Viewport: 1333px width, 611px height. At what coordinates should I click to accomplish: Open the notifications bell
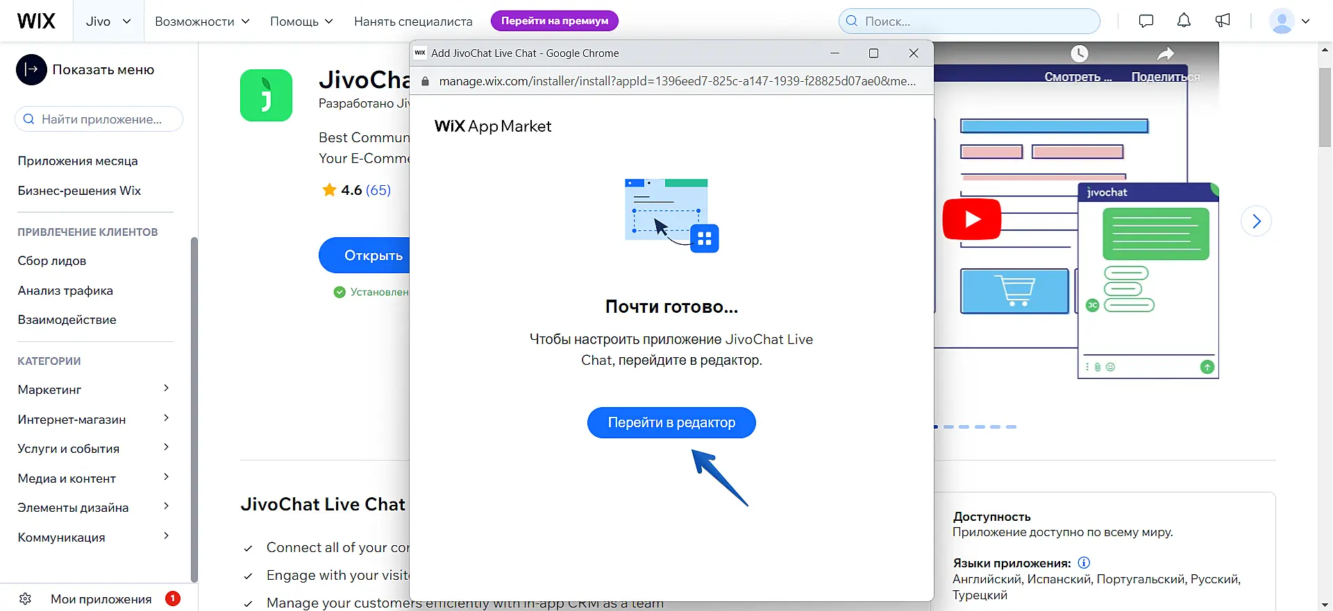pos(1184,21)
